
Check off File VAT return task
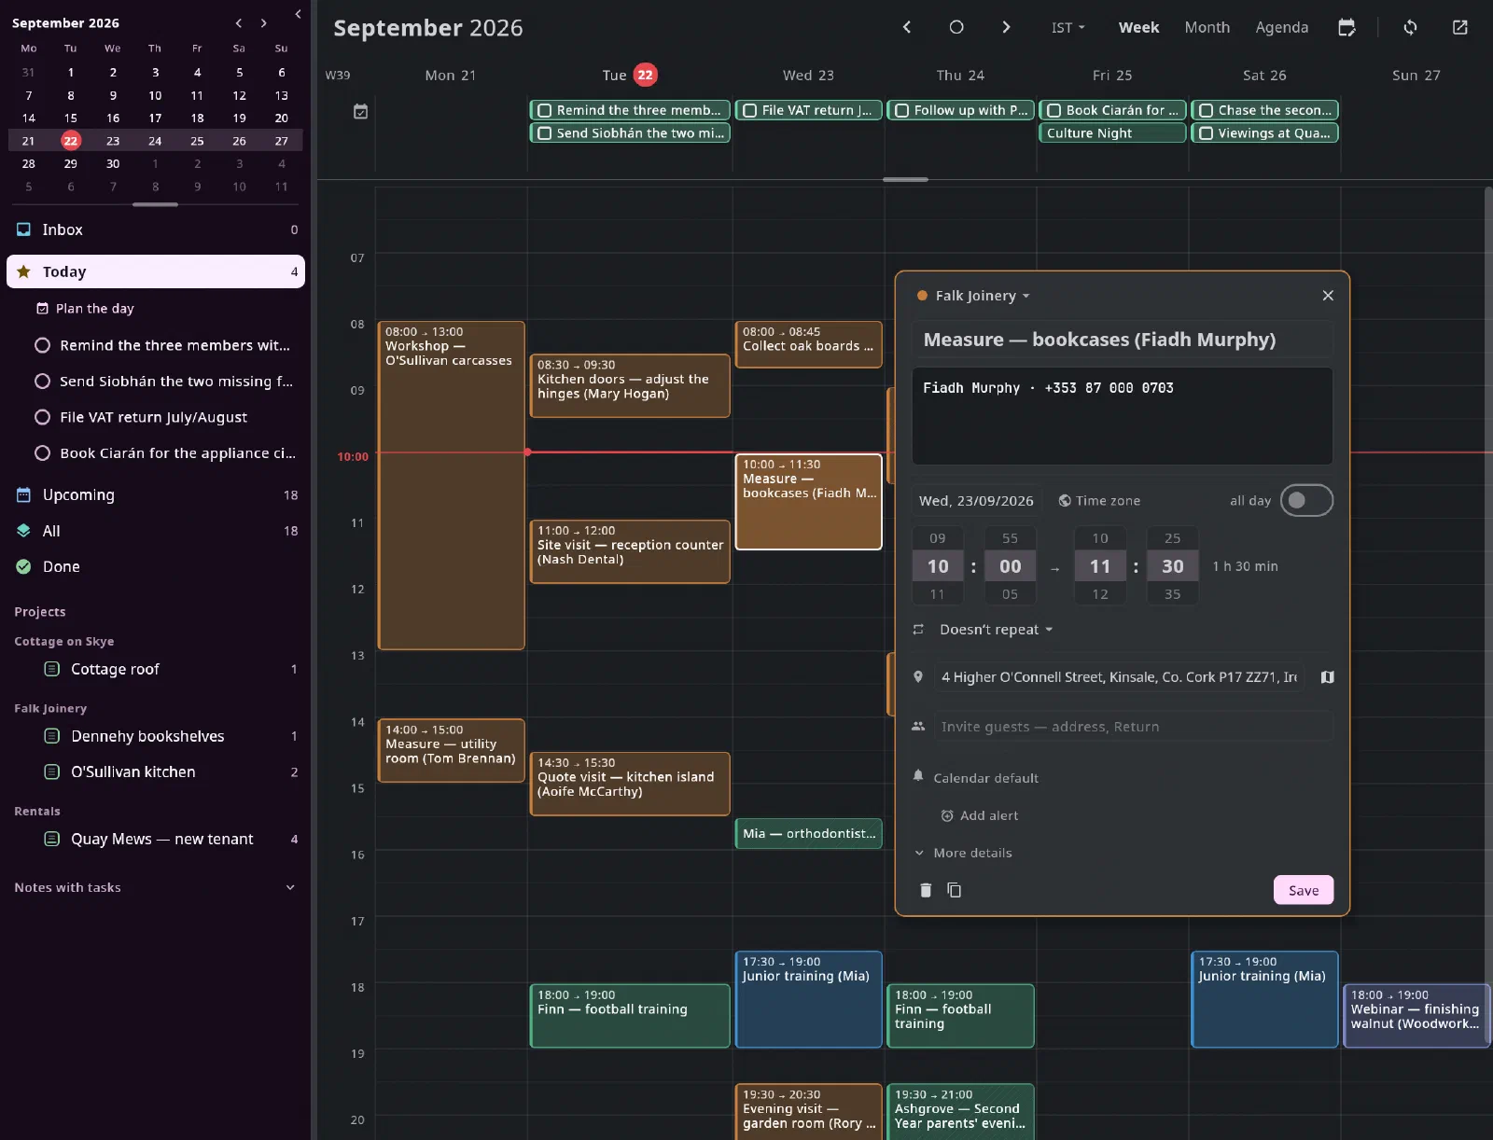[42, 417]
